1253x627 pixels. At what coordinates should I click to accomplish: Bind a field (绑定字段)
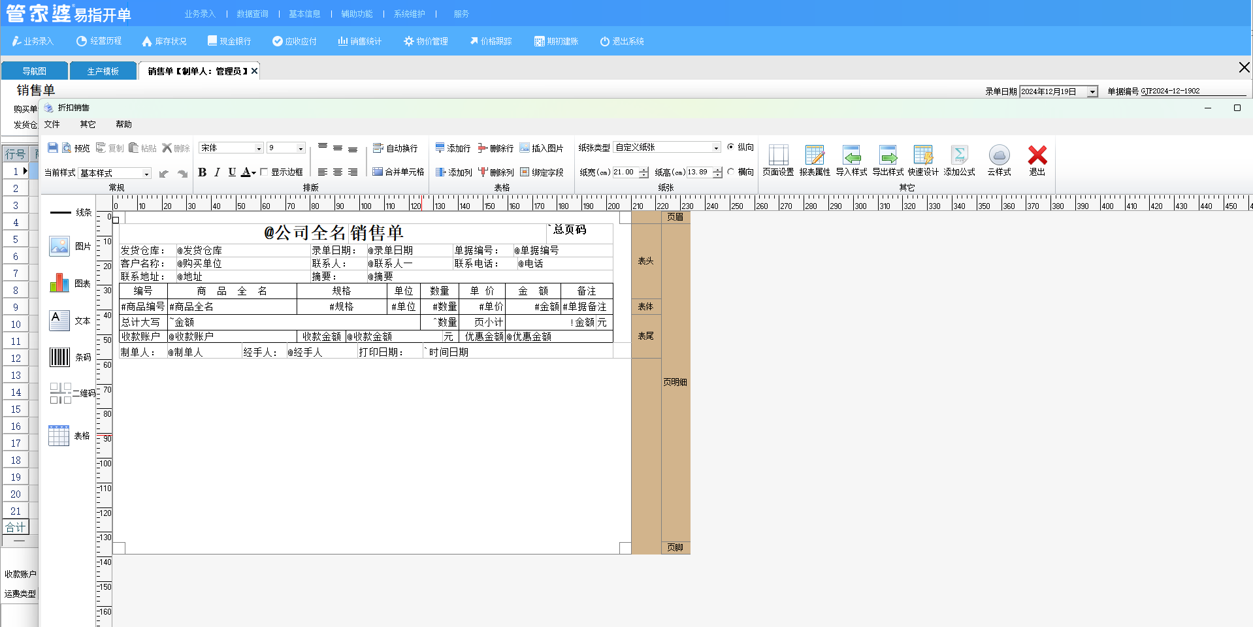[542, 172]
